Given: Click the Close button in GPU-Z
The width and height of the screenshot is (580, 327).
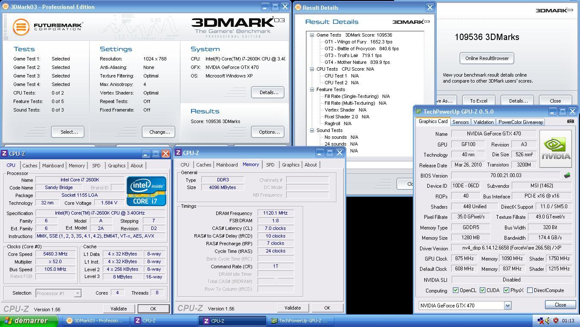Looking at the screenshot, I should point(560,305).
